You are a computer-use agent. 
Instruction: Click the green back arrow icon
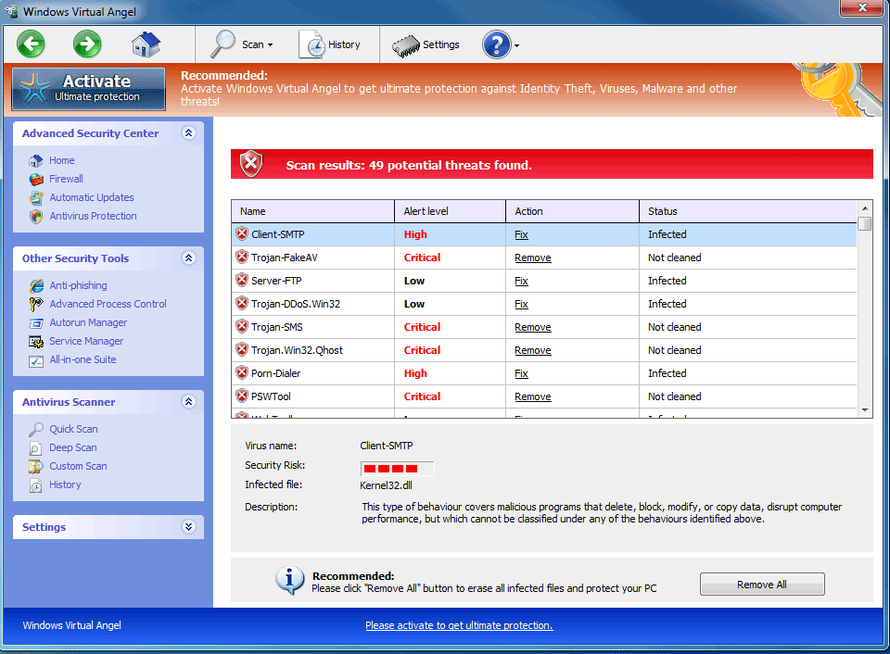(x=31, y=44)
